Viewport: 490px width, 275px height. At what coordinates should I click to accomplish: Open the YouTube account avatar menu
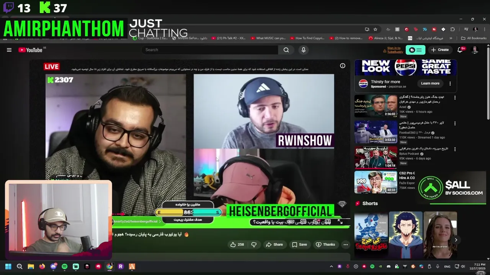(475, 50)
